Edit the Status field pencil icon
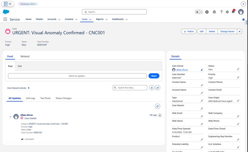Screen dimensions: 248x152 click(238, 69)
